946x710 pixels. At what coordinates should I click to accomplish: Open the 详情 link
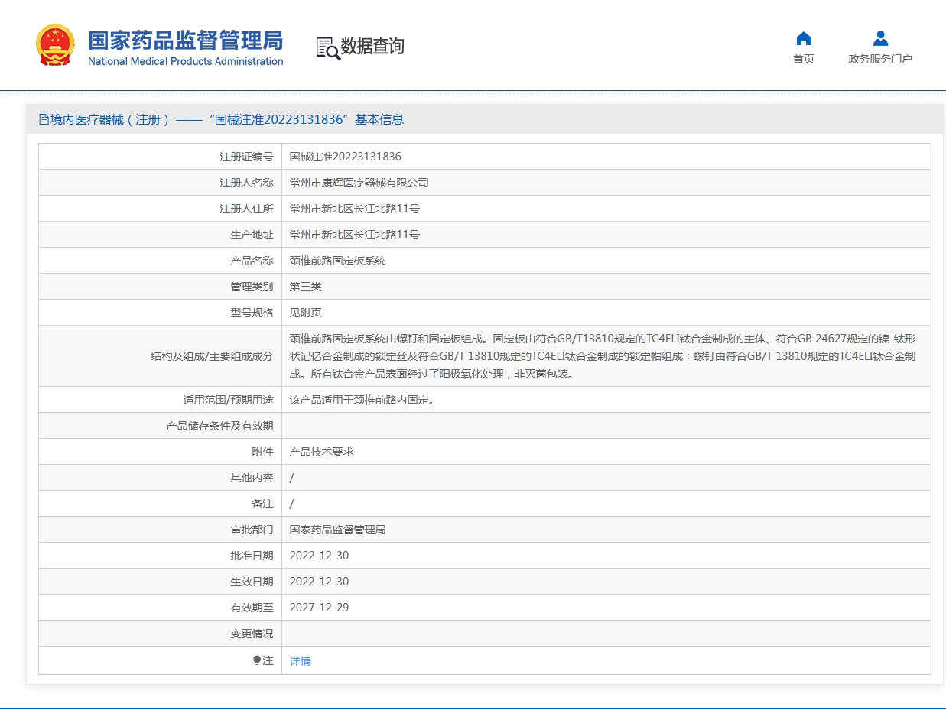pyautogui.click(x=301, y=661)
